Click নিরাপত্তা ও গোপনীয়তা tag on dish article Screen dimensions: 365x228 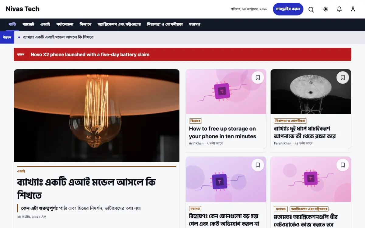pyautogui.click(x=290, y=121)
